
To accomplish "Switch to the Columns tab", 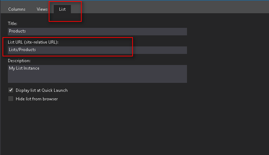I will point(17,9).
